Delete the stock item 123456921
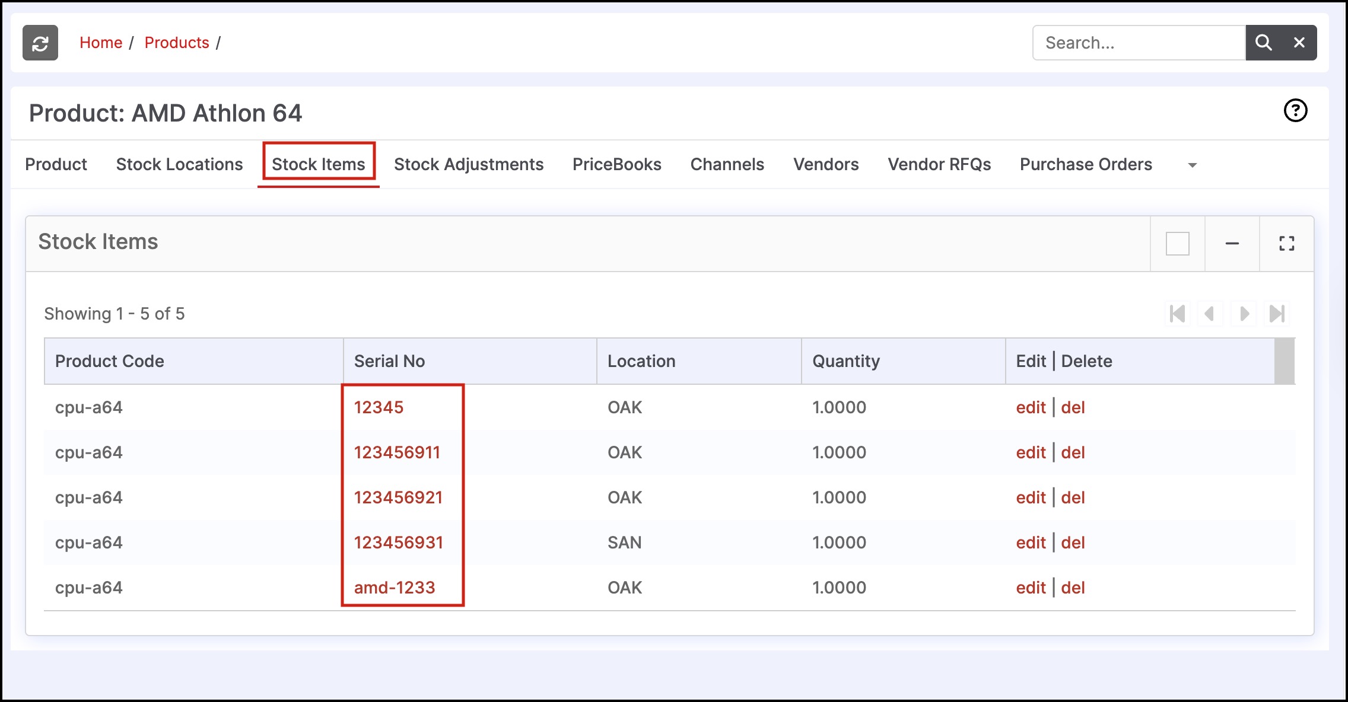 coord(1073,497)
